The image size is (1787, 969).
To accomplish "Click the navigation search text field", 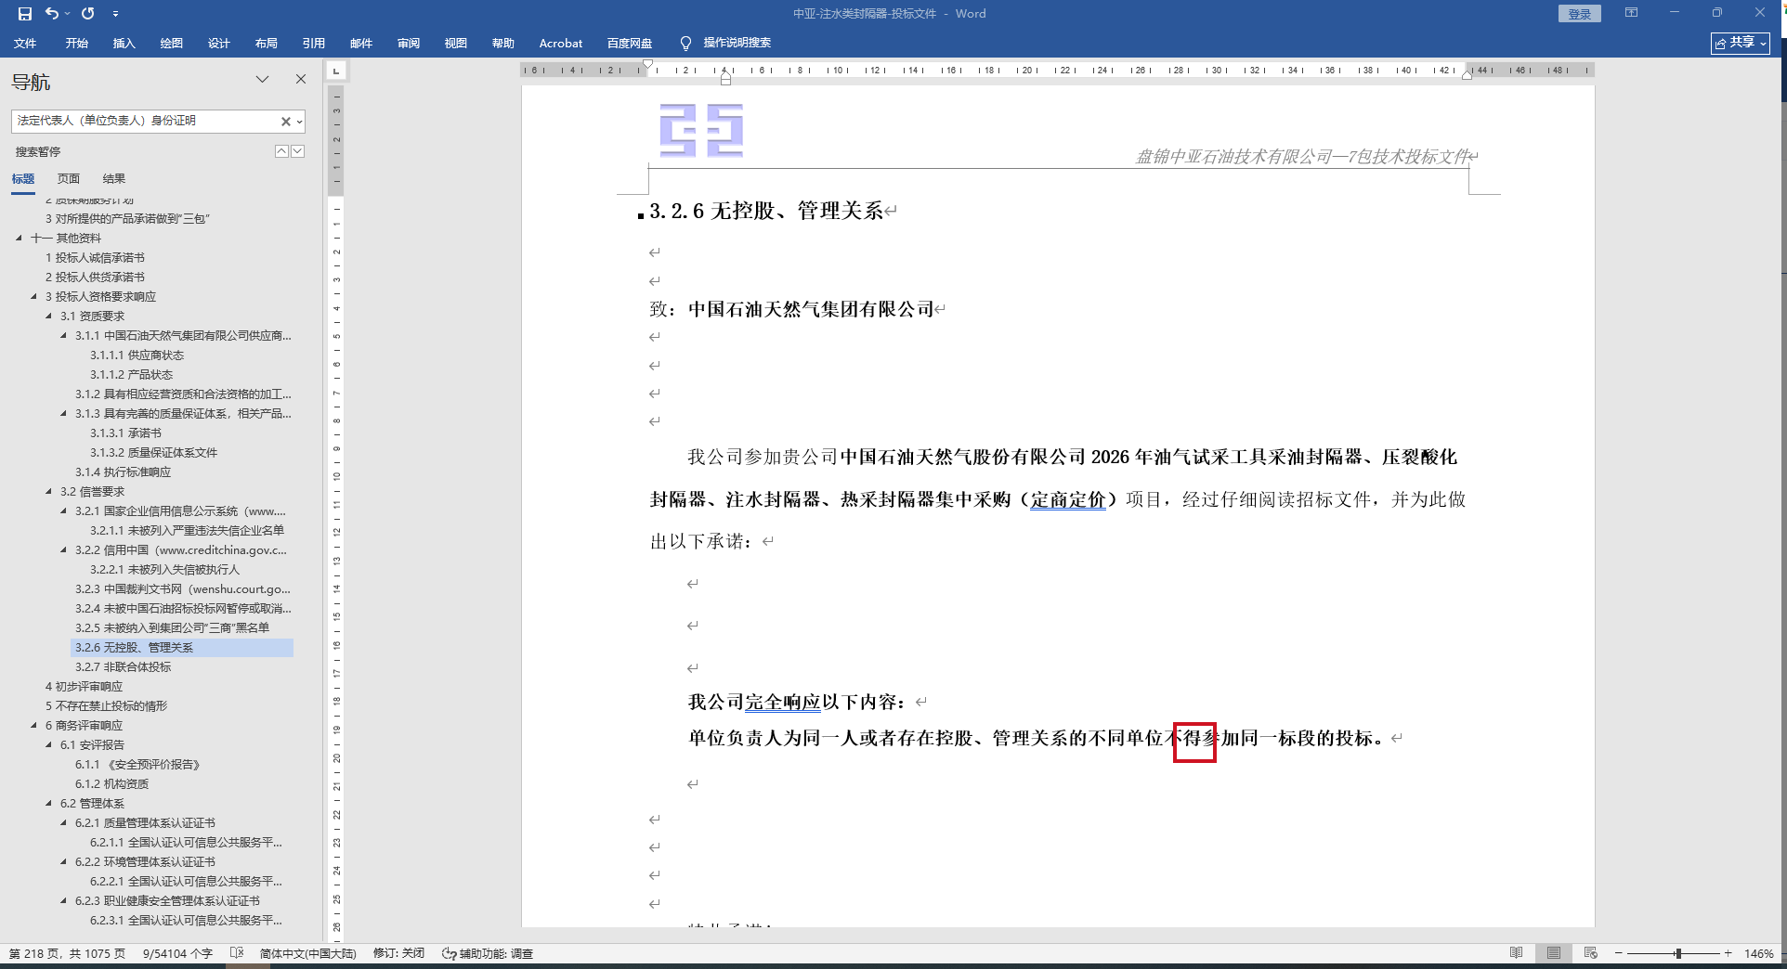I will click(145, 121).
